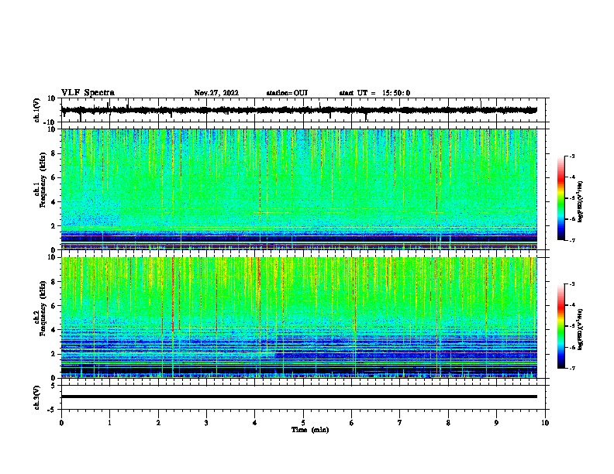Image resolution: width=614 pixels, height=474 pixels.
Task: Click the "ch.3(V)" axis label
Action: point(36,398)
